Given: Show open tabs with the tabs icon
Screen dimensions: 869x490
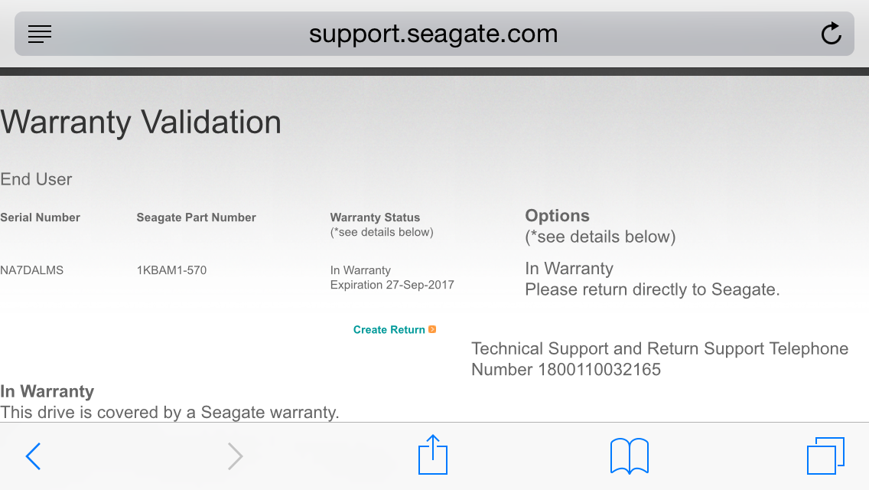Looking at the screenshot, I should tap(825, 456).
